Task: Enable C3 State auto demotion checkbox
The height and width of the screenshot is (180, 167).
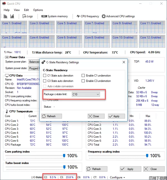Action: [45, 81]
